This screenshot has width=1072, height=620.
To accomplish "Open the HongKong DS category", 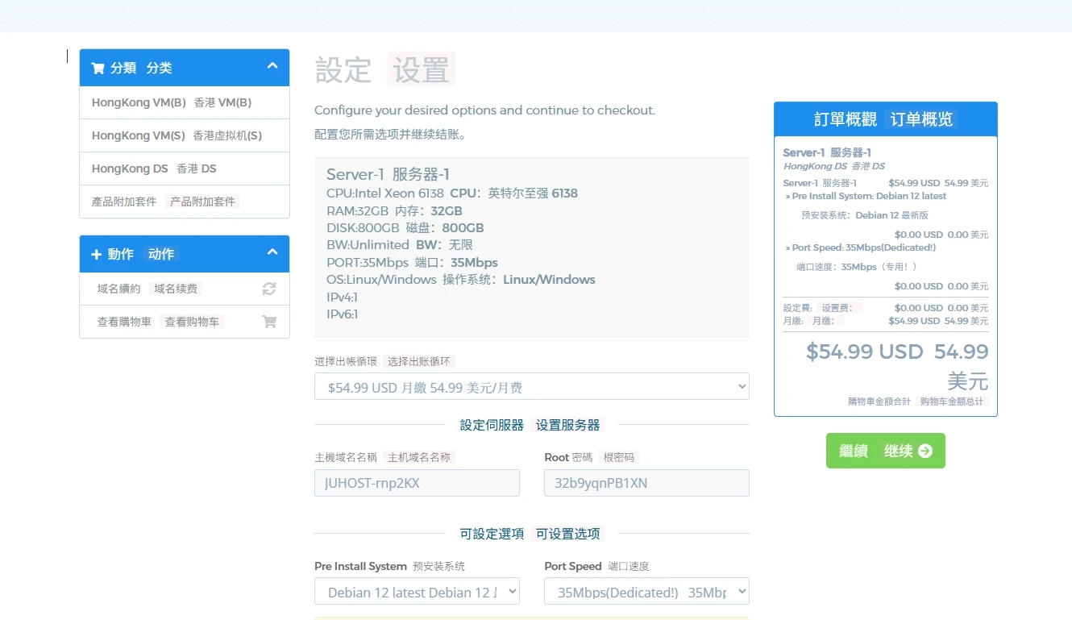I will pos(185,169).
